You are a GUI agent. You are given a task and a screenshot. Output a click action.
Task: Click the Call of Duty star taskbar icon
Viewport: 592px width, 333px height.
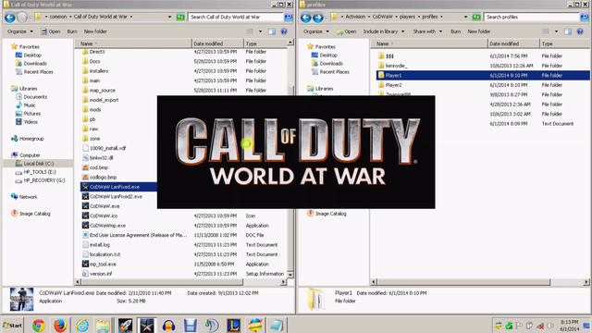click(x=146, y=326)
